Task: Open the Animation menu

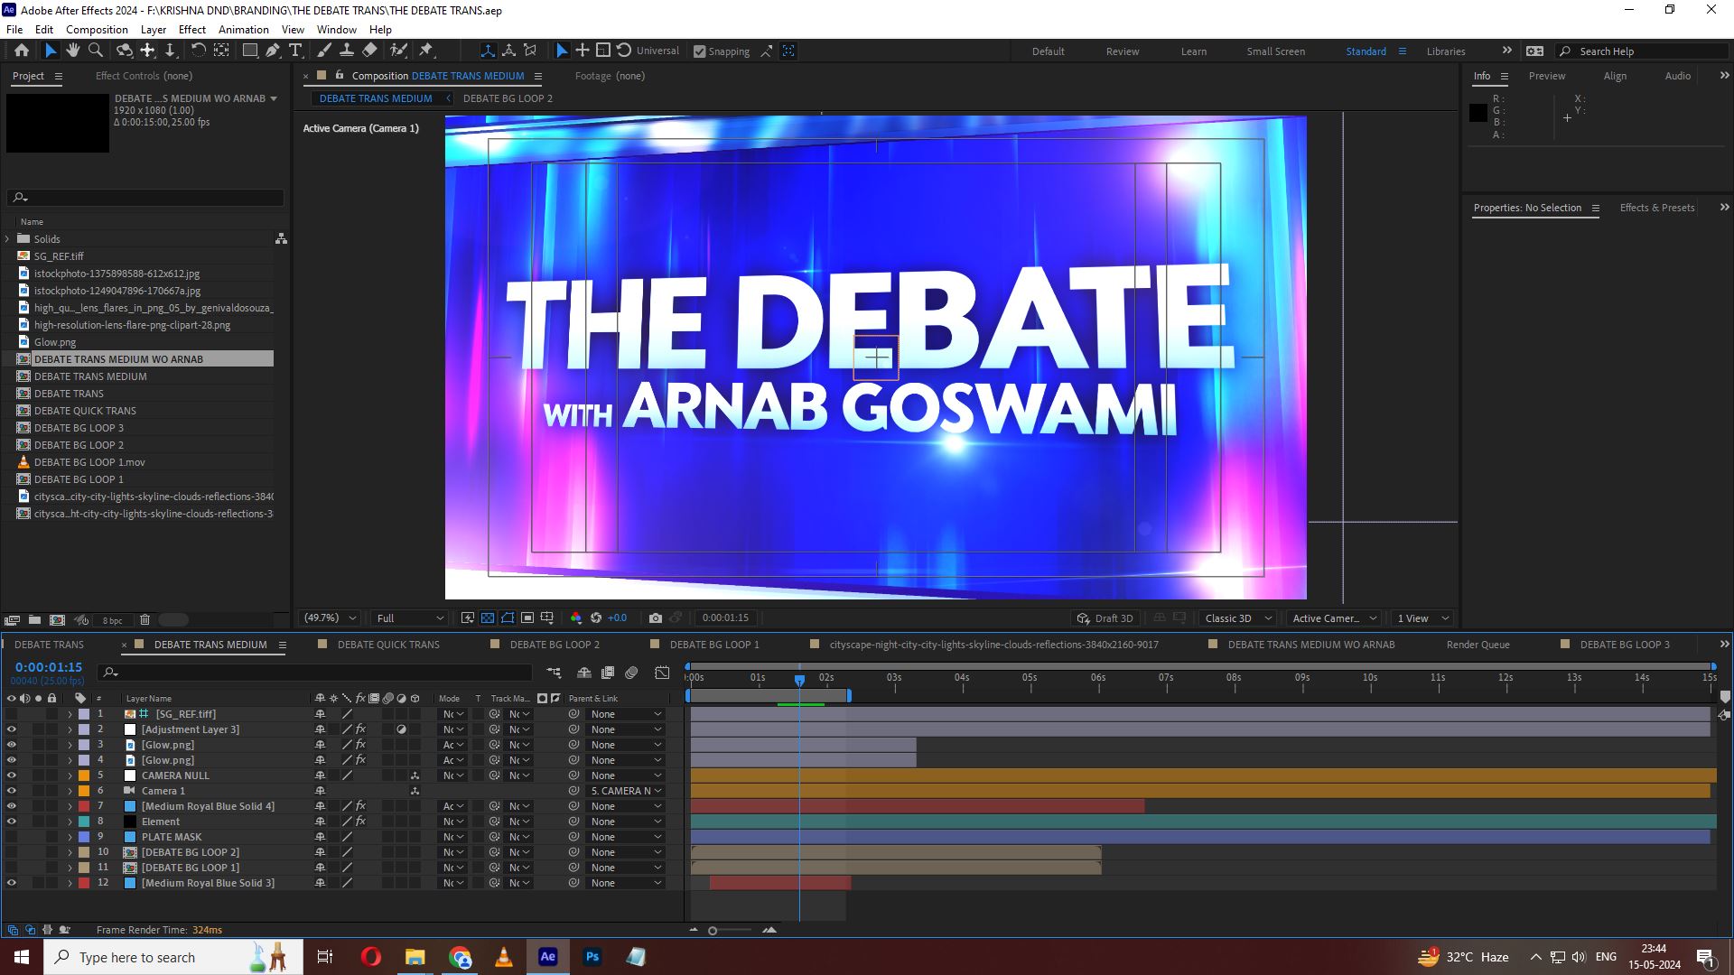Action: (244, 30)
